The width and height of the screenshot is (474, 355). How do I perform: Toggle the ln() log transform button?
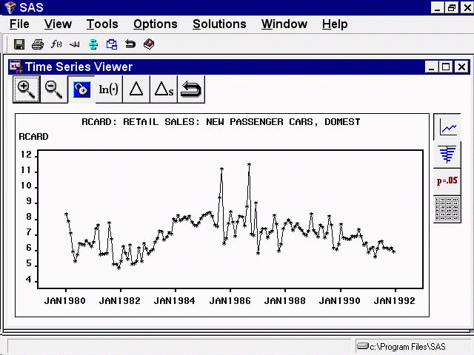108,89
